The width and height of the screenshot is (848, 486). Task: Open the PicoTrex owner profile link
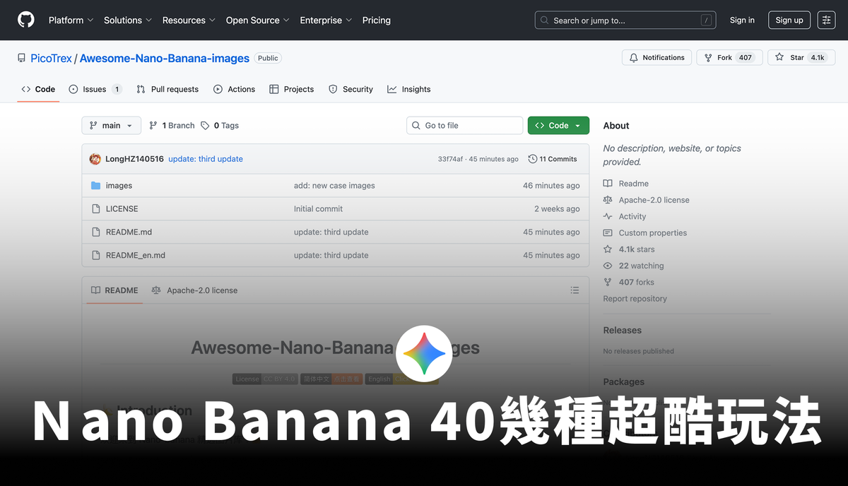pyautogui.click(x=51, y=59)
